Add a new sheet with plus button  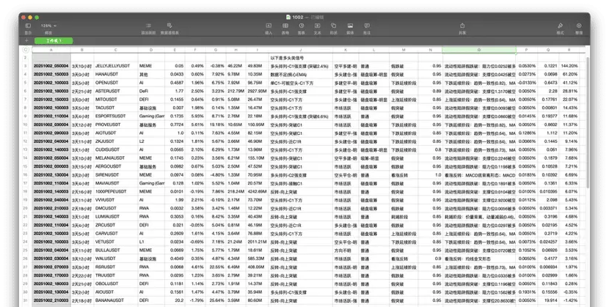[x=26, y=41]
